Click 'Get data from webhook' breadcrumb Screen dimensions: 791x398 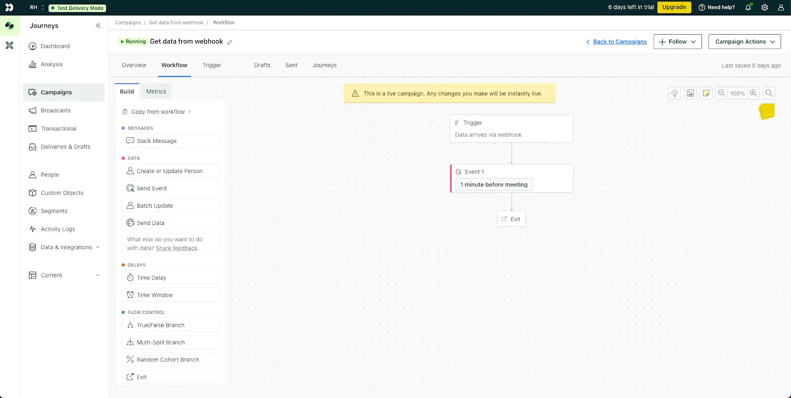click(176, 23)
